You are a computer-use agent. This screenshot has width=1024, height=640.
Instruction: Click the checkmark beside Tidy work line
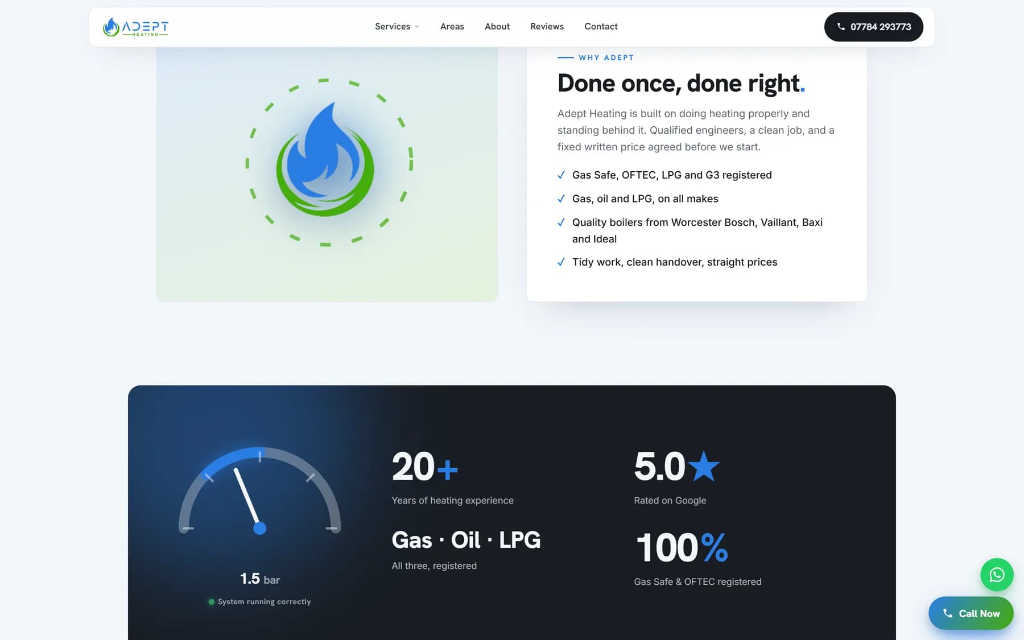pyautogui.click(x=561, y=262)
